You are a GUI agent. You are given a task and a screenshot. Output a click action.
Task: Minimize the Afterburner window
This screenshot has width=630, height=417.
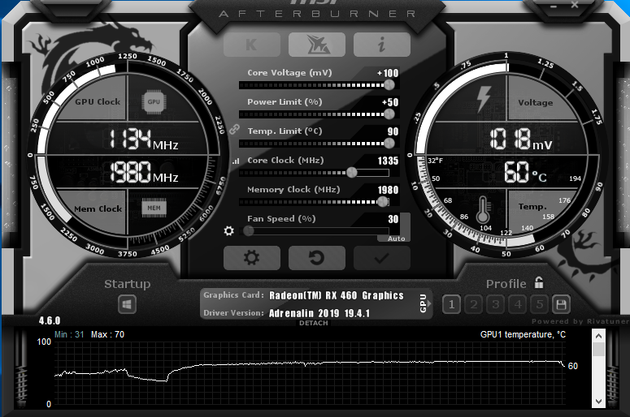point(554,6)
